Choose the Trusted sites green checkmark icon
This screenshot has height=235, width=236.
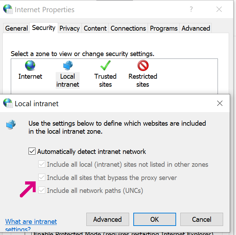105,65
